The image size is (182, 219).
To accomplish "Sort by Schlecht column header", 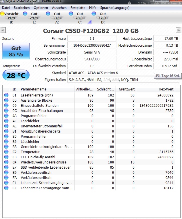I will pyautogui.click(x=105, y=89).
